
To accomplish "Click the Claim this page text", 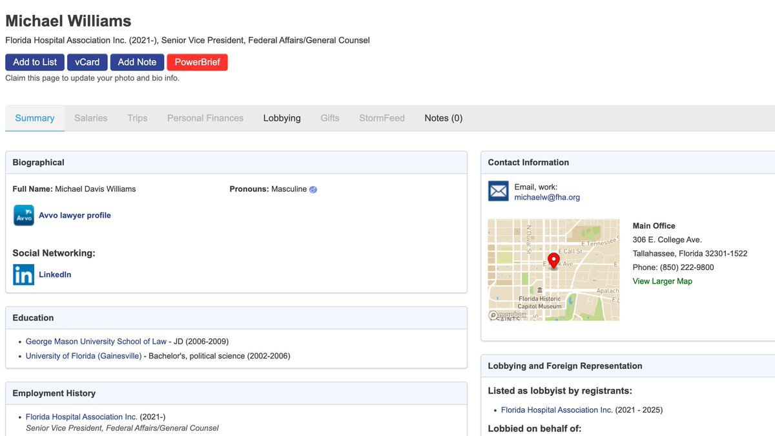I will (92, 78).
